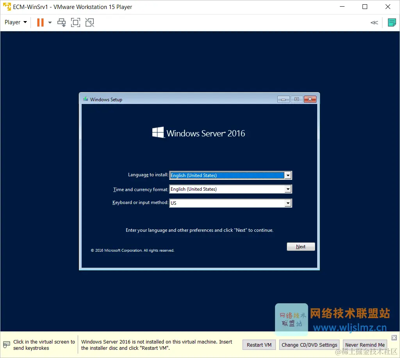The image size is (400, 358).
Task: Open the green notes icon
Action: click(392, 22)
